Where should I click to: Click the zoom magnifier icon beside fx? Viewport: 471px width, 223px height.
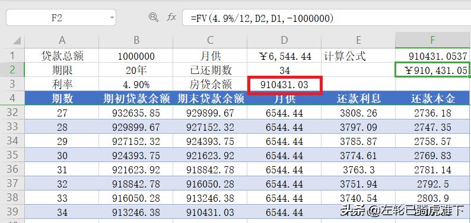tap(154, 17)
